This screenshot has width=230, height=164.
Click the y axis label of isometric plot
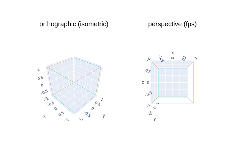104,116
